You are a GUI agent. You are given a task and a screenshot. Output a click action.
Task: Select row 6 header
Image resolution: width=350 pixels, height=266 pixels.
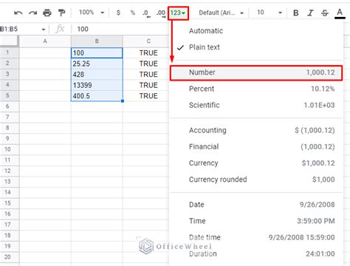(x=10, y=106)
